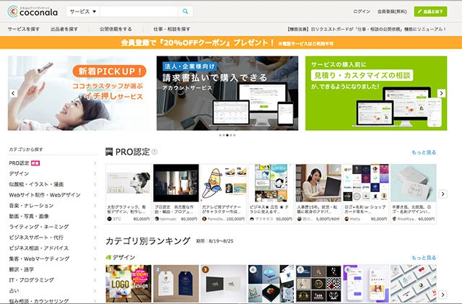The height and width of the screenshot is (304, 462).
Task: Open the rank 5 black logo grid thumbnail
Action: pos(318,283)
